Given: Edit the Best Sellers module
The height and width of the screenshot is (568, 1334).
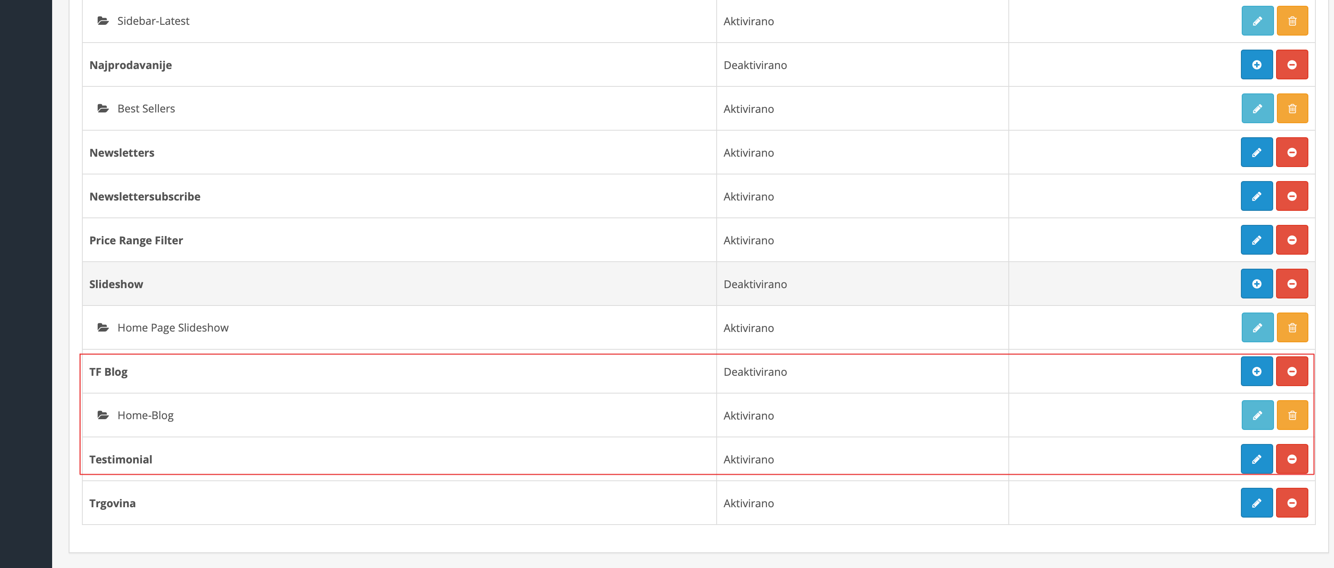Looking at the screenshot, I should point(1257,108).
